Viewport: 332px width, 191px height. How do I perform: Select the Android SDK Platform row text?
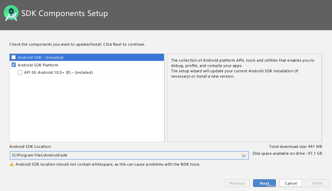pyautogui.click(x=38, y=65)
